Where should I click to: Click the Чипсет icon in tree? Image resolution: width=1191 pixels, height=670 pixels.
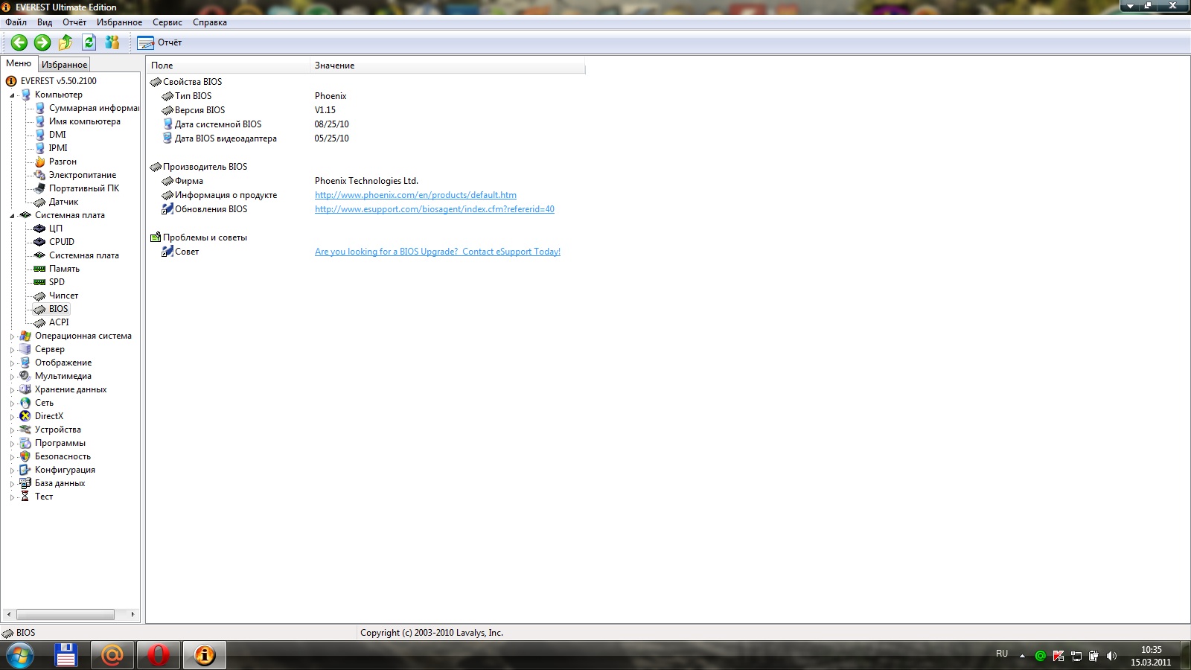pyautogui.click(x=39, y=296)
